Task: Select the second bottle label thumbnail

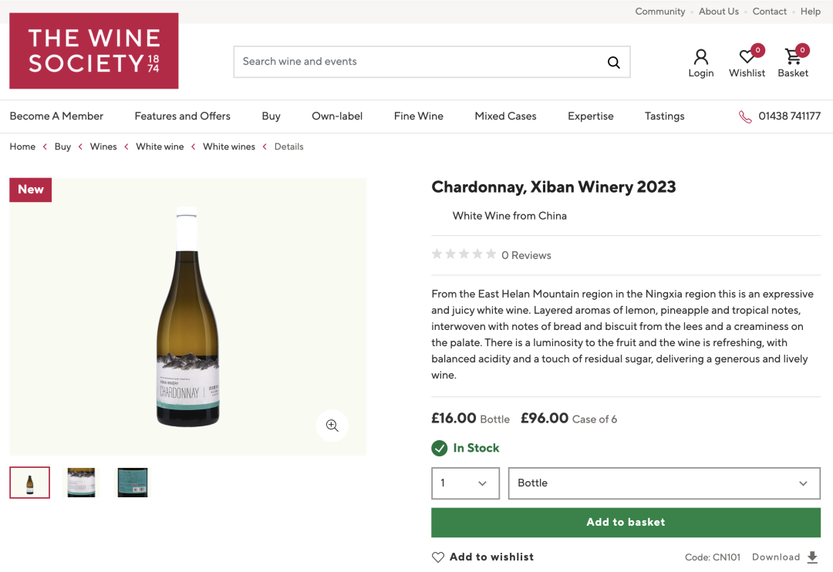Action: [81, 483]
